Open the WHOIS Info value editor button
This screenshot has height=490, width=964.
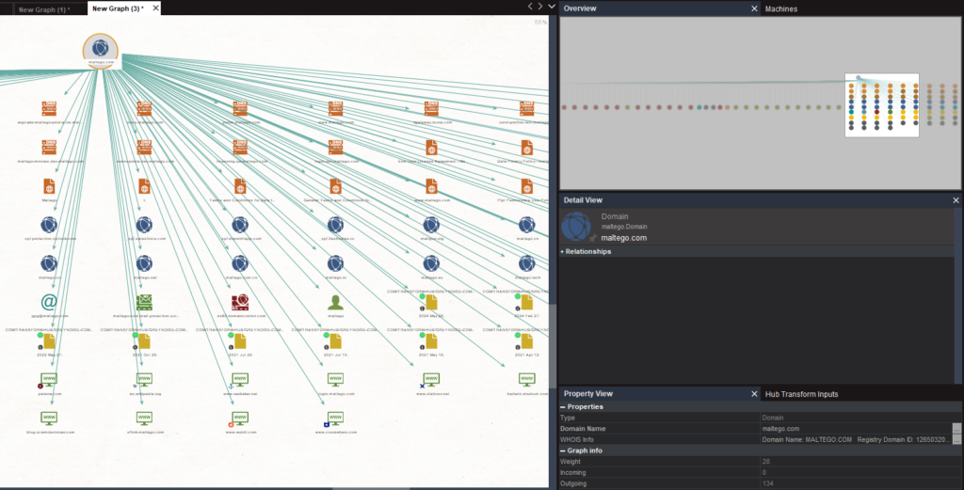tap(956, 439)
